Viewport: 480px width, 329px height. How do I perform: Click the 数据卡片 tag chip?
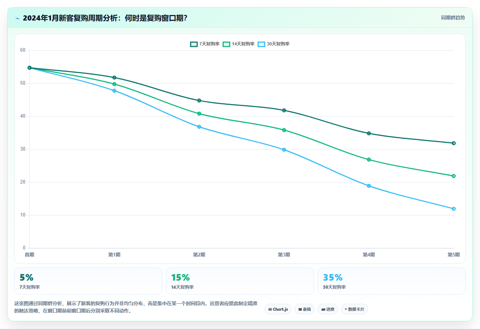355,309
